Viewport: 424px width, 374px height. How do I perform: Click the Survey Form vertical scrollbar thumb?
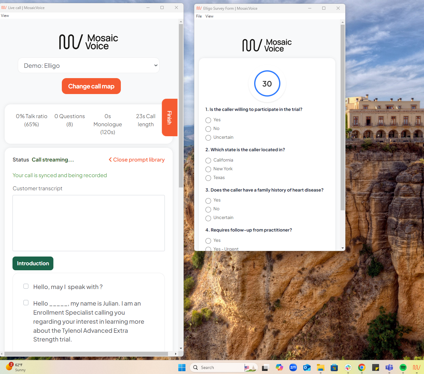(343, 117)
